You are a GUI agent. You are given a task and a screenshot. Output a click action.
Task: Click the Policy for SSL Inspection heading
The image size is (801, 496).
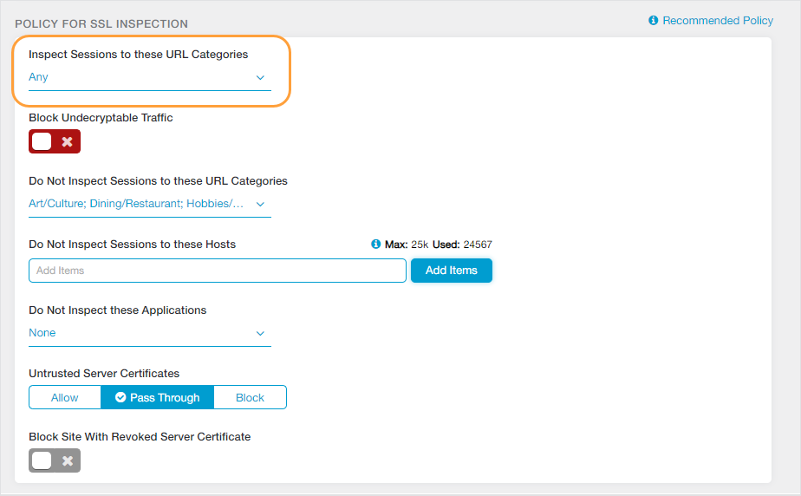101,23
